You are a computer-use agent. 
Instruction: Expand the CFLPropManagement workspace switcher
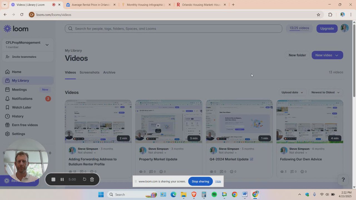pos(27,45)
